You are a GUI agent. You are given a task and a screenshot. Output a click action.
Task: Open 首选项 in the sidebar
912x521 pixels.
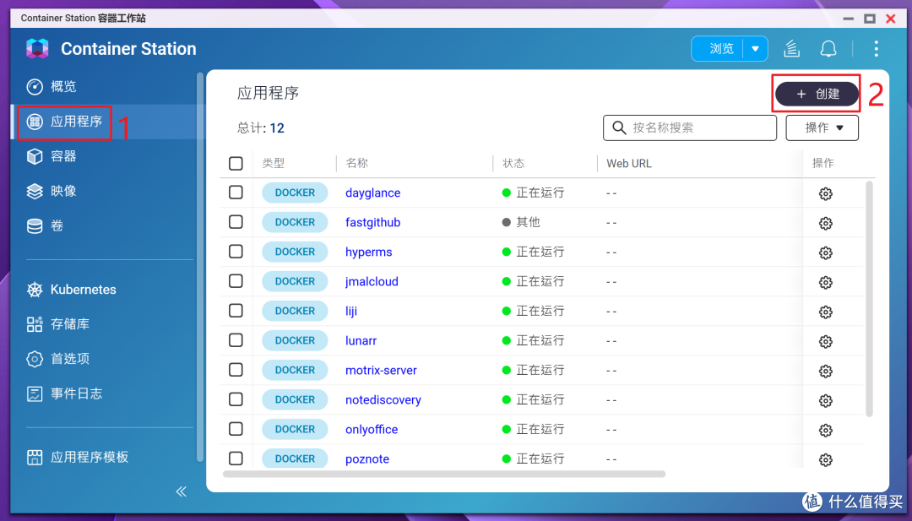point(58,359)
